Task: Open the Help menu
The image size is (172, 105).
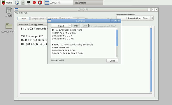Action: tap(26, 13)
